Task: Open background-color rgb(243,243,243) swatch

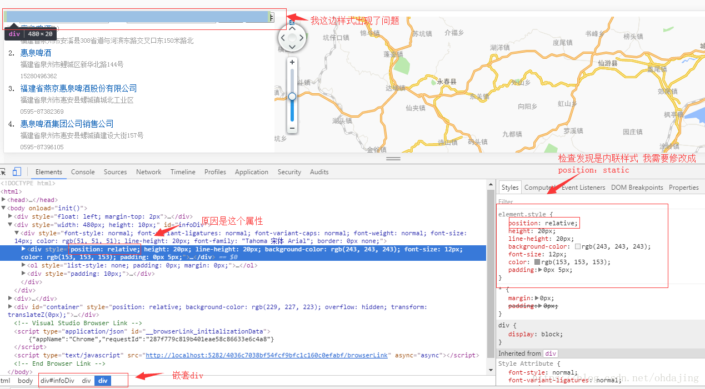Action: point(578,246)
